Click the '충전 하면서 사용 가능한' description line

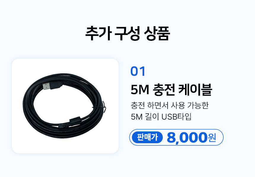tap(170, 105)
